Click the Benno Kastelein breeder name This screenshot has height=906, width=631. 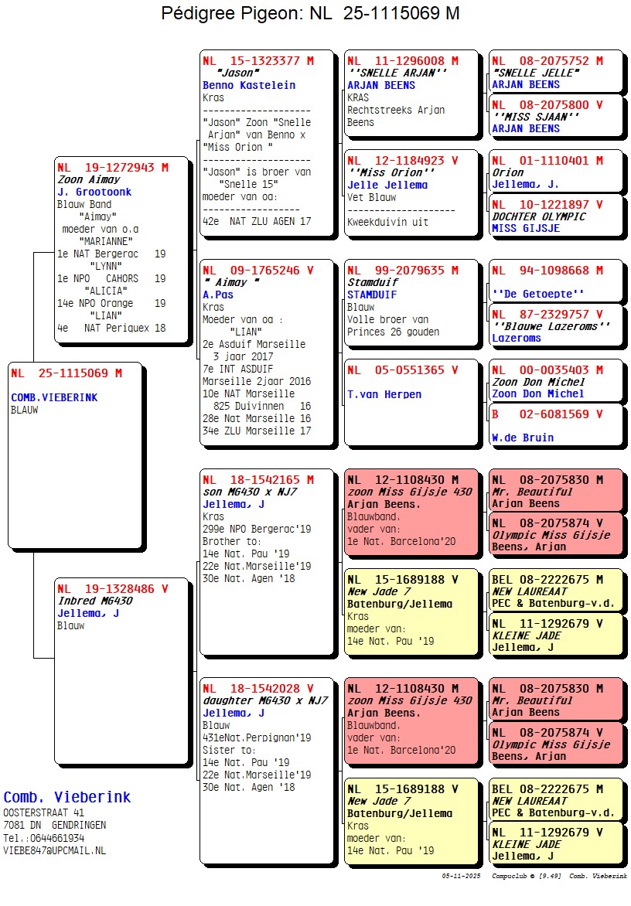coord(249,85)
